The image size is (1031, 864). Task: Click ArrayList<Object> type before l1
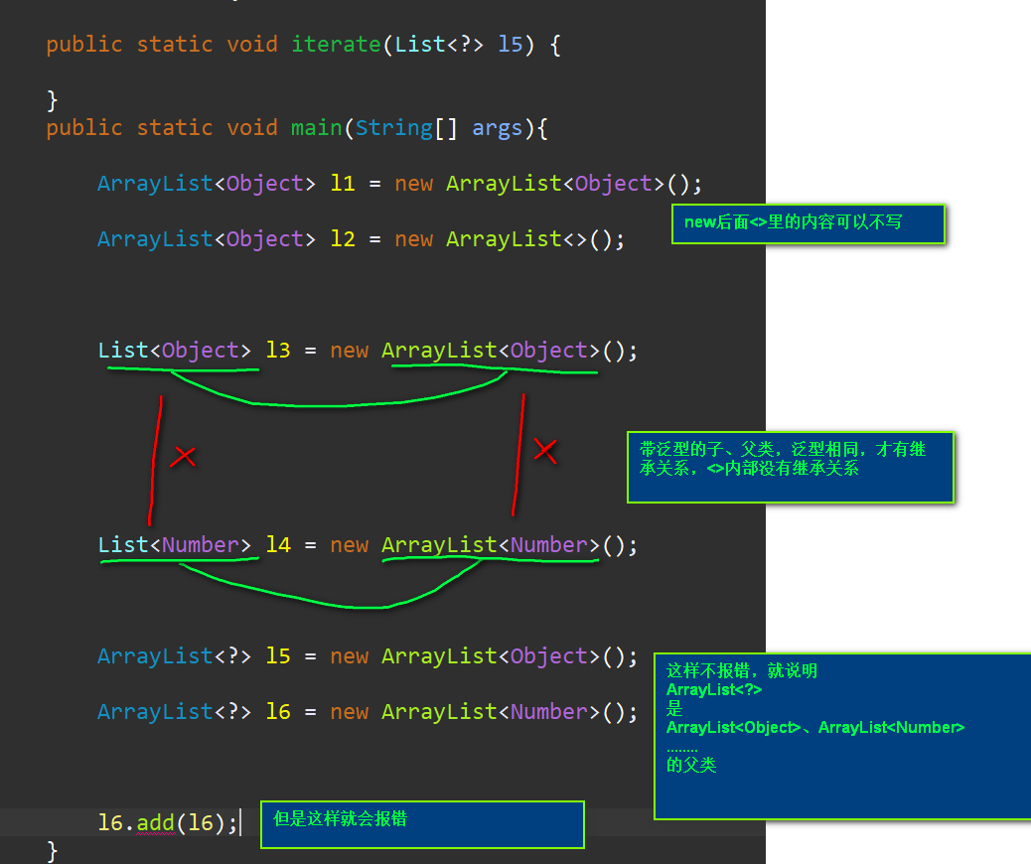[x=207, y=184]
